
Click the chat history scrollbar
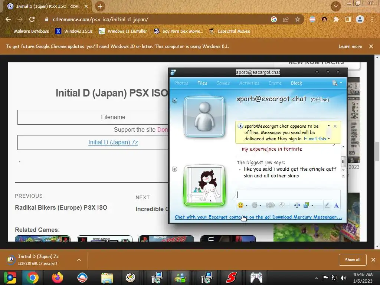(x=343, y=161)
